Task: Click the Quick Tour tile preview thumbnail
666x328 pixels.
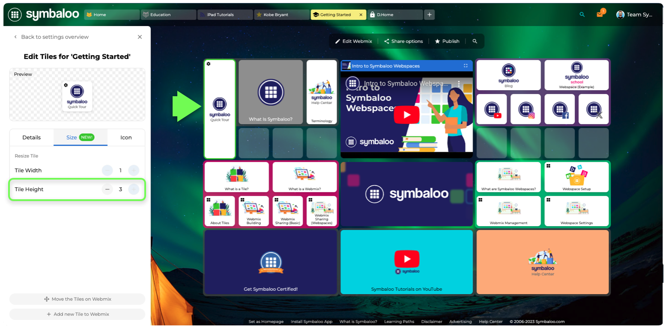Action: (x=77, y=97)
